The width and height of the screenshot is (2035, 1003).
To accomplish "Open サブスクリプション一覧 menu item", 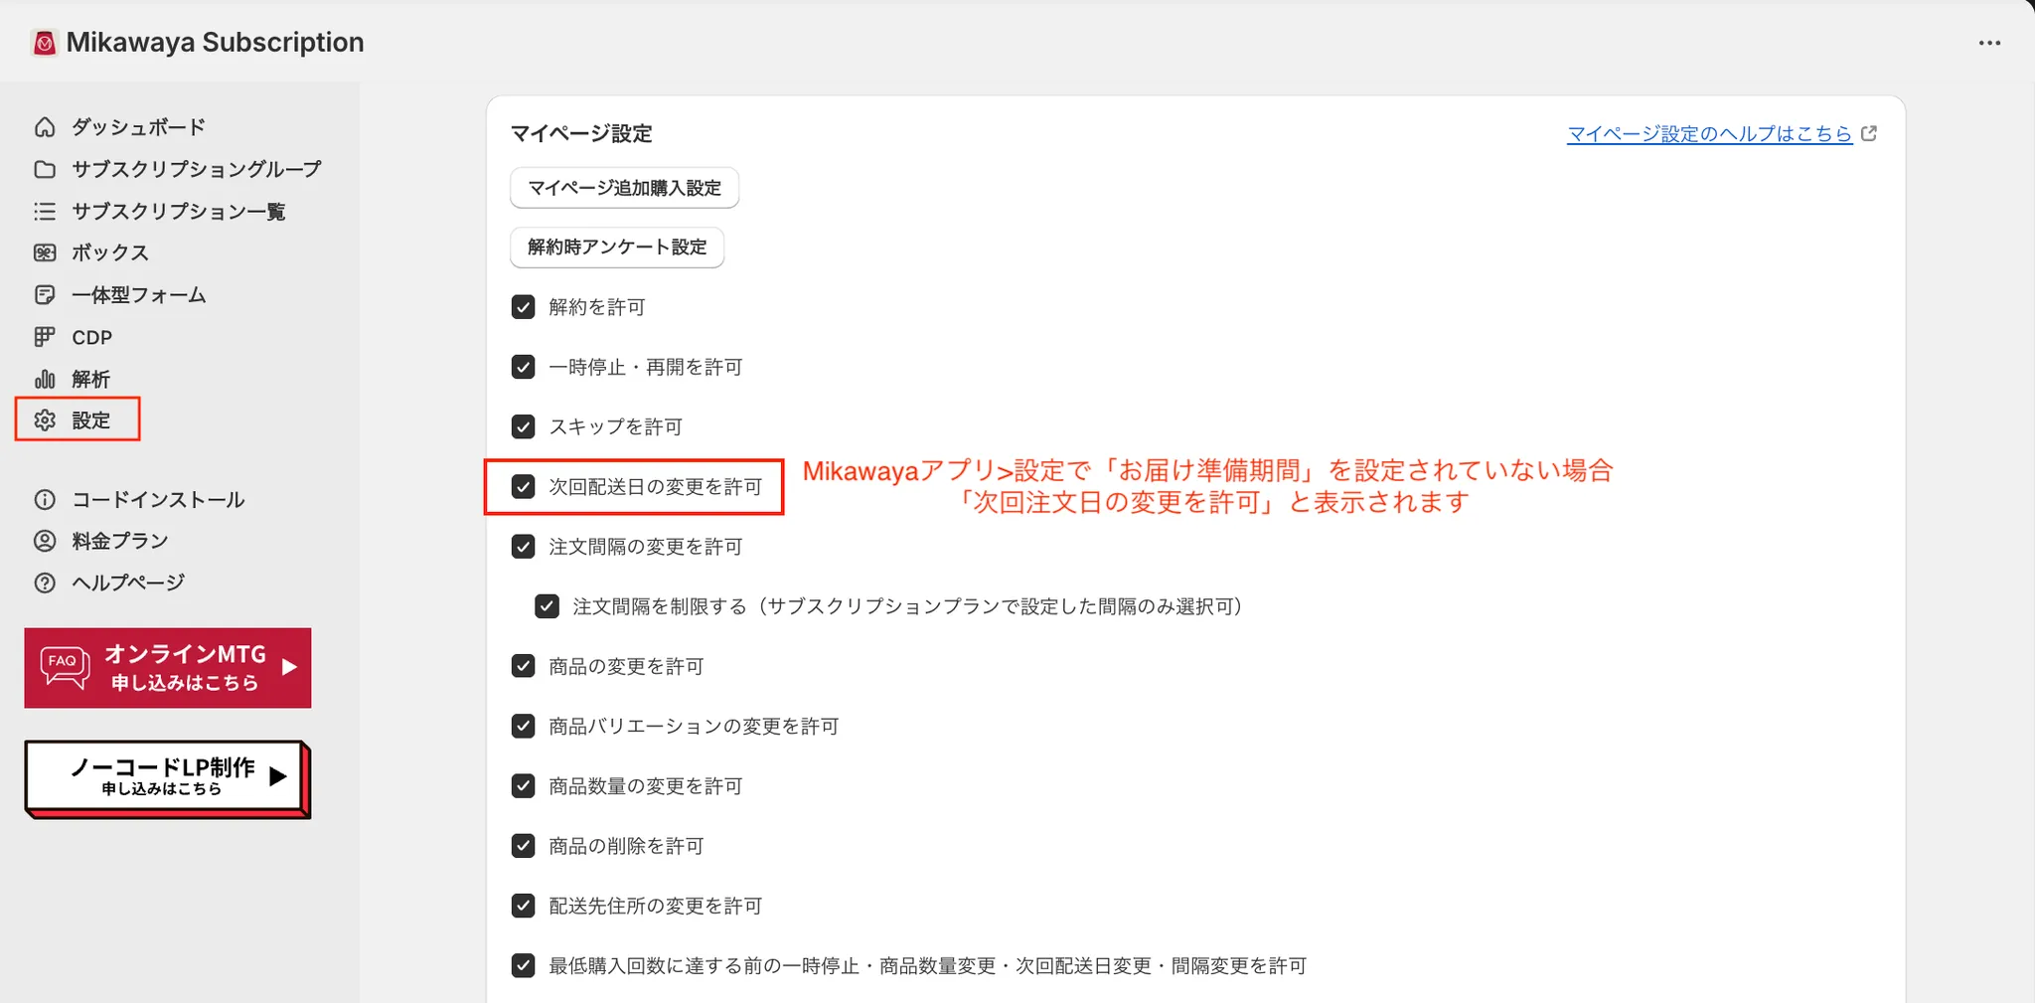I will [179, 211].
